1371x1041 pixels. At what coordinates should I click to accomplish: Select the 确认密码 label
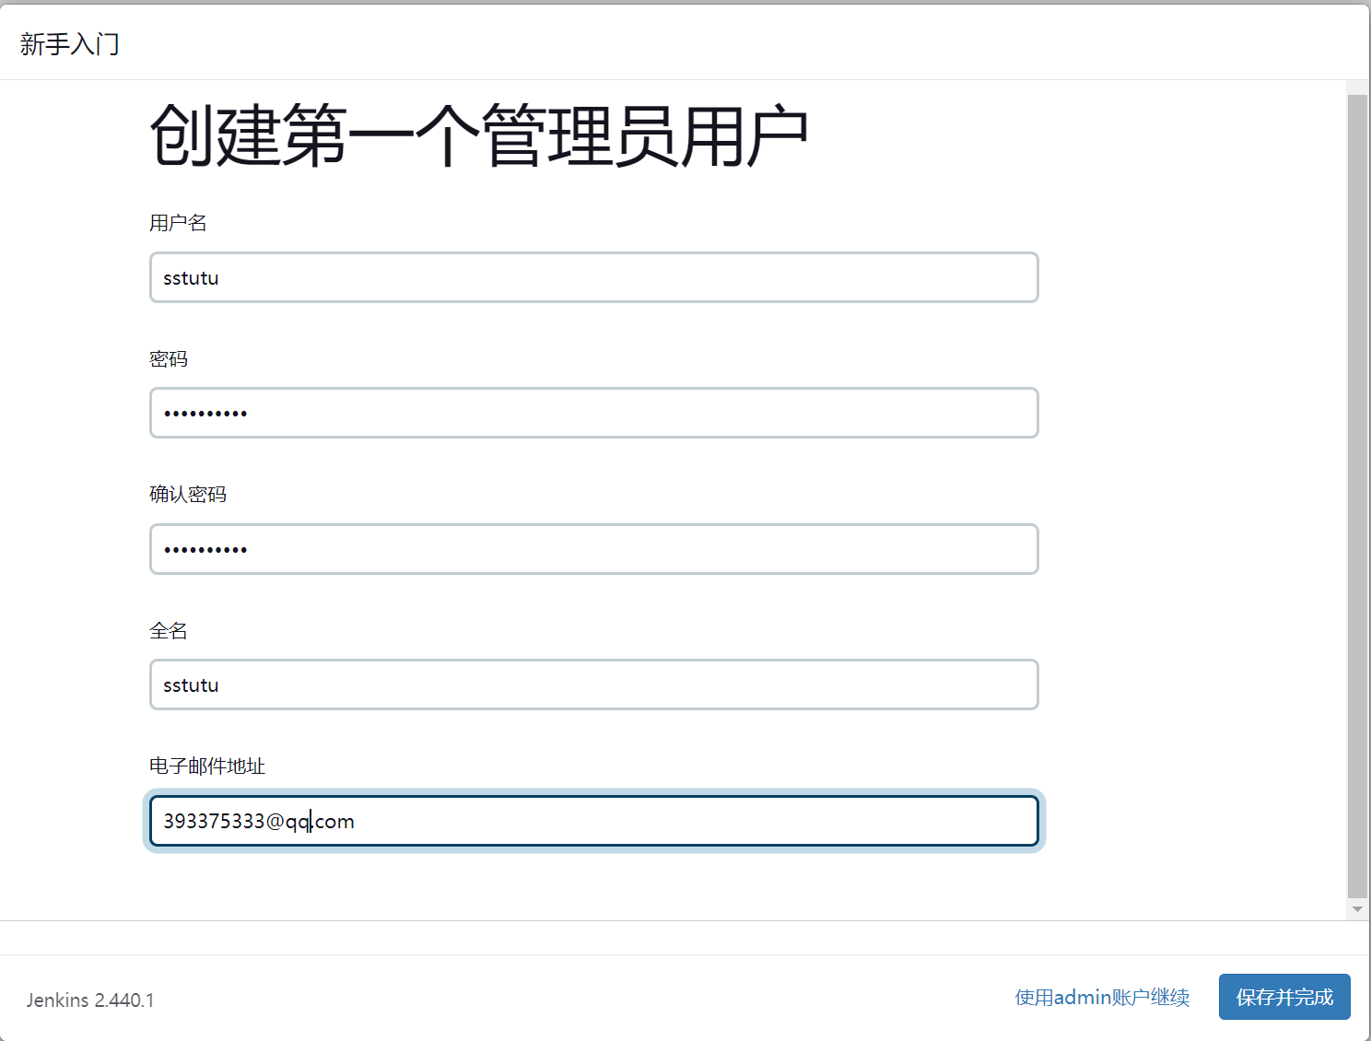(188, 495)
